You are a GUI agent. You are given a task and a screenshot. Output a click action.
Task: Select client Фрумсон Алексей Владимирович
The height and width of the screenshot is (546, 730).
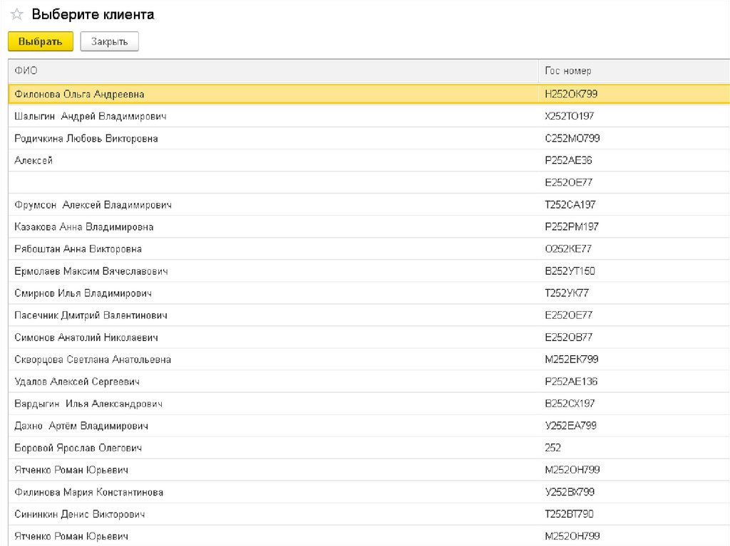93,205
